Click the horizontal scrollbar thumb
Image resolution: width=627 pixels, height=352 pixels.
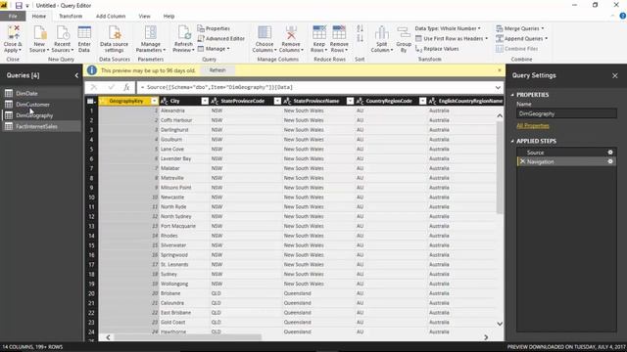[x=187, y=337]
